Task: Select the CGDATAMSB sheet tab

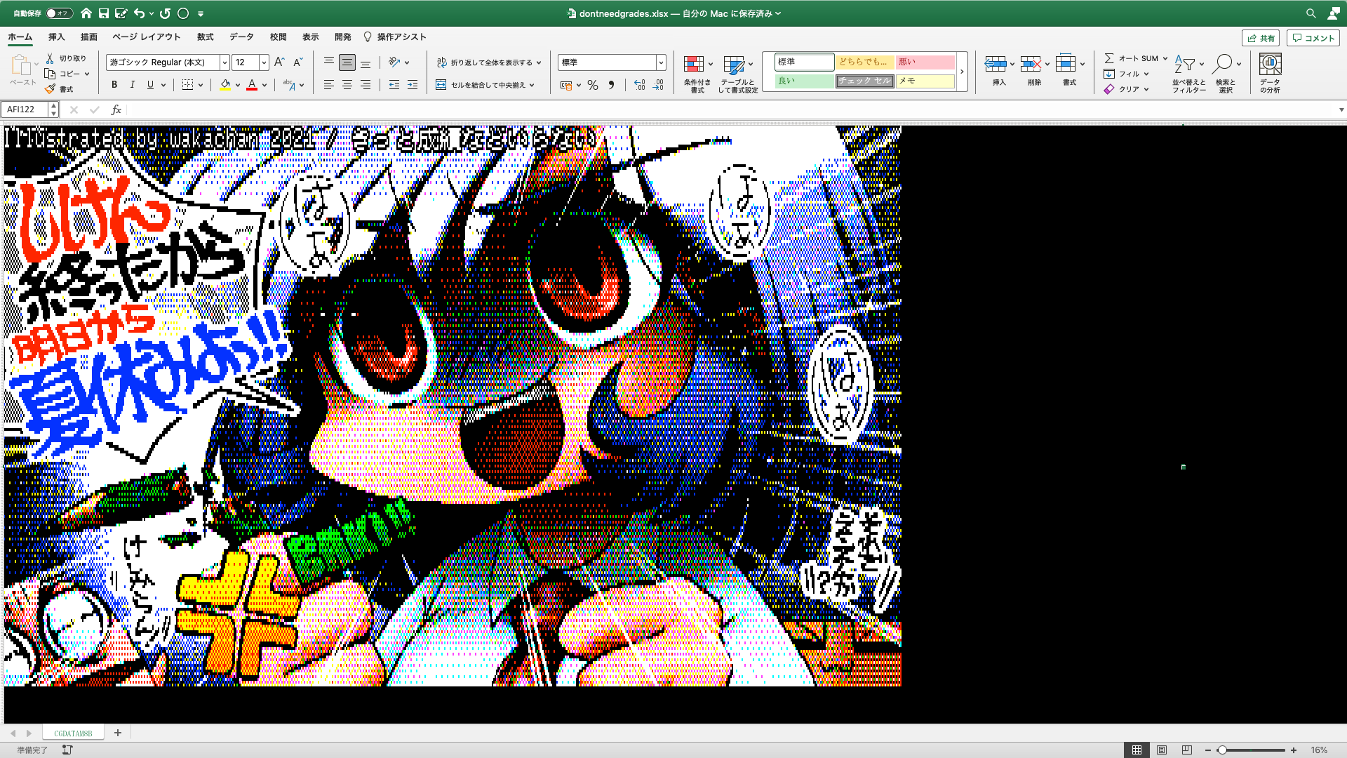Action: tap(73, 733)
